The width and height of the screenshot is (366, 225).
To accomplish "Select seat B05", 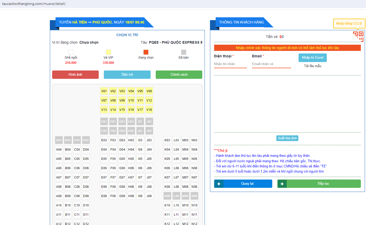I will (68, 159).
